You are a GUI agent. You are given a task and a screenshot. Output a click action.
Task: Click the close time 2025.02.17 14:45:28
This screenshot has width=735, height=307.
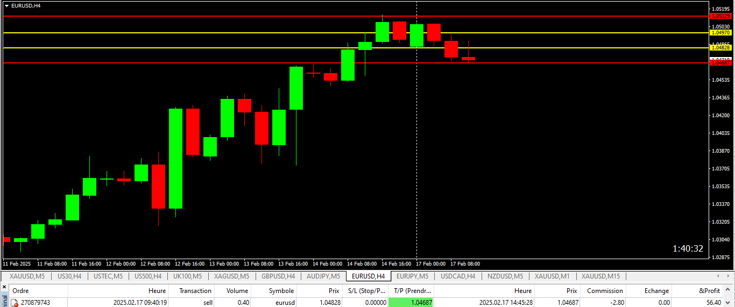tap(506, 303)
